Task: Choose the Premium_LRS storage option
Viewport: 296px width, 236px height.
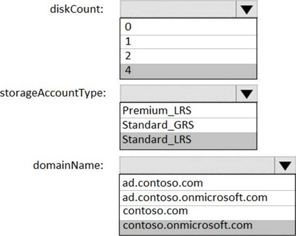Action: (188, 110)
